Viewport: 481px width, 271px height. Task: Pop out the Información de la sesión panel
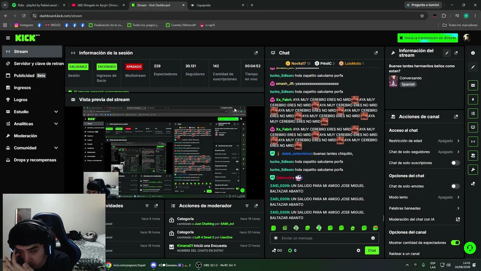click(256, 53)
